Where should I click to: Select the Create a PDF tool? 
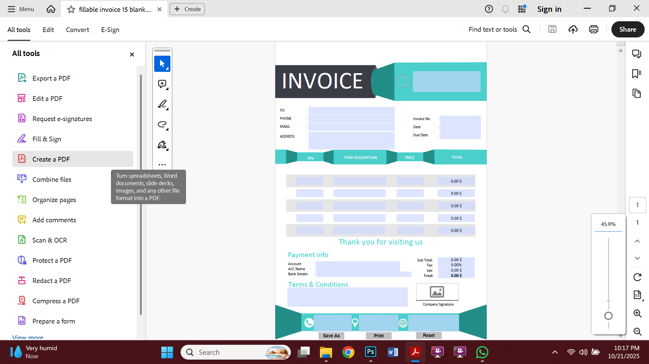[51, 159]
